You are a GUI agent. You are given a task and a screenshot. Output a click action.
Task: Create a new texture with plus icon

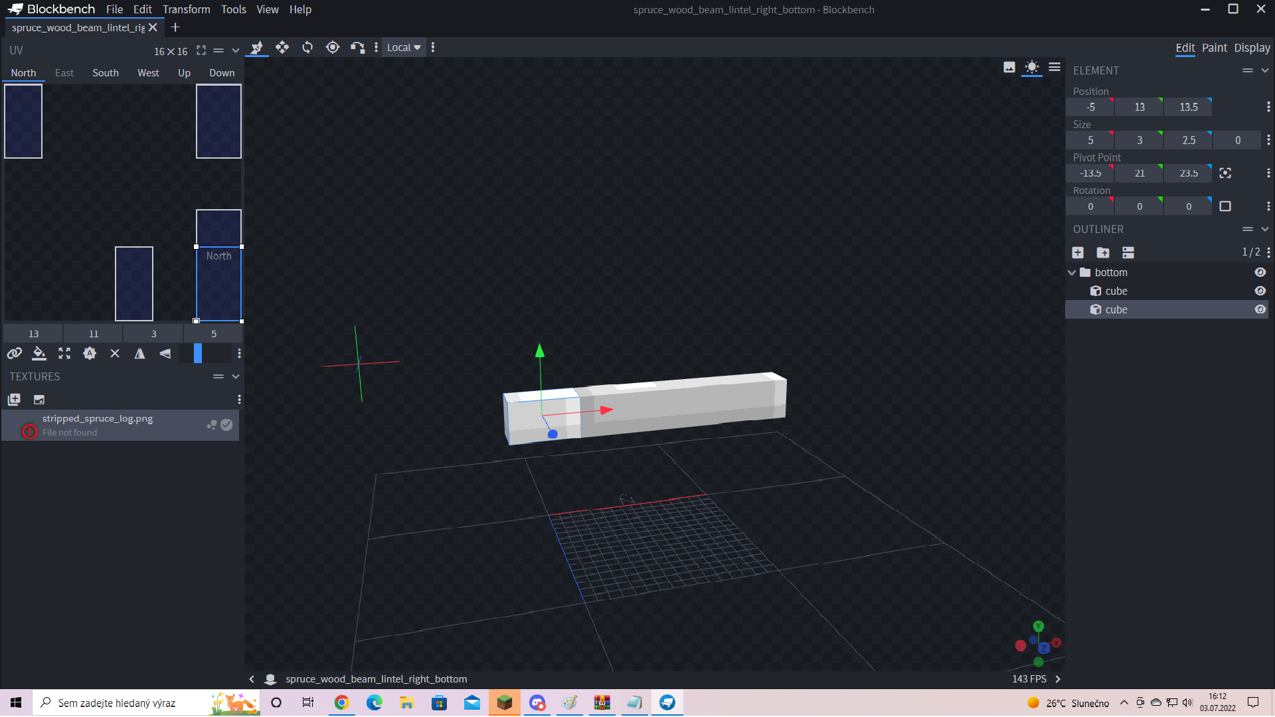tap(14, 399)
